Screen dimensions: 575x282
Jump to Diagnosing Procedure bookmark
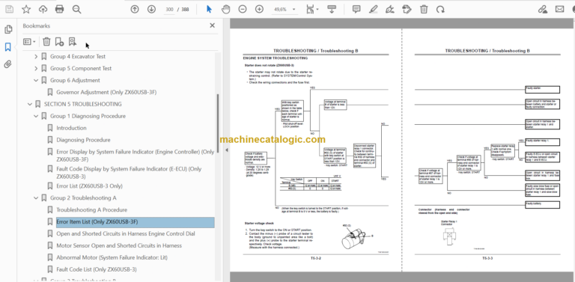tap(83, 140)
